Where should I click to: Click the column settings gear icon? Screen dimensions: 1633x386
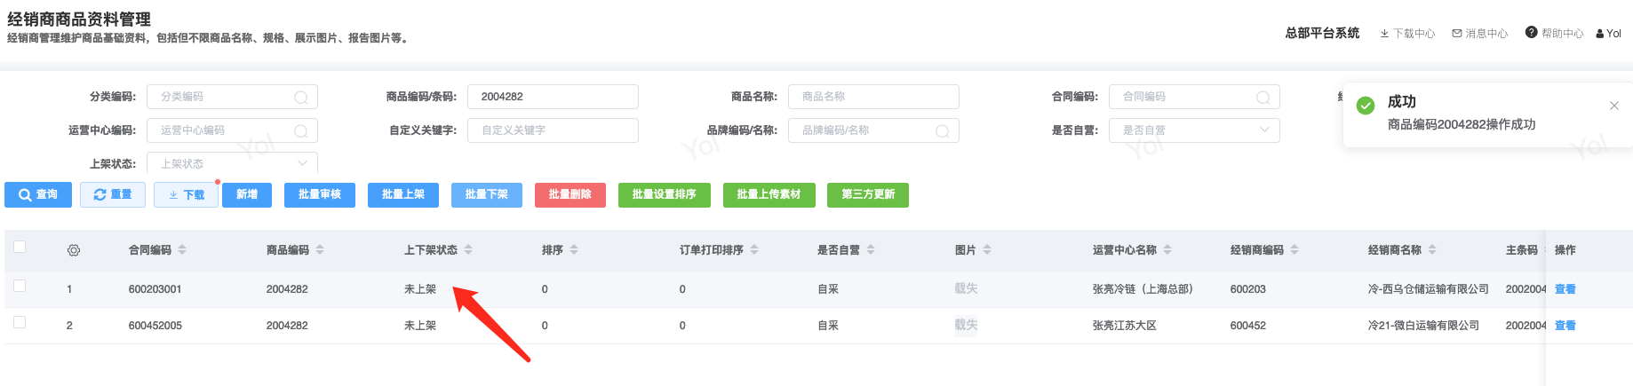coord(74,250)
